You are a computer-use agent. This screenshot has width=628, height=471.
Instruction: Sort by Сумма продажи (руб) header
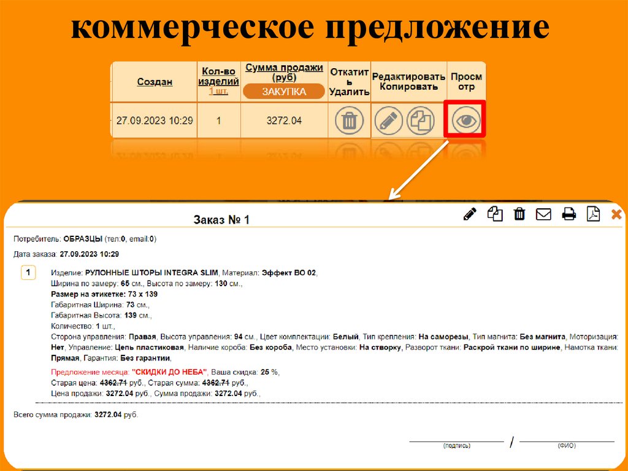(x=284, y=72)
